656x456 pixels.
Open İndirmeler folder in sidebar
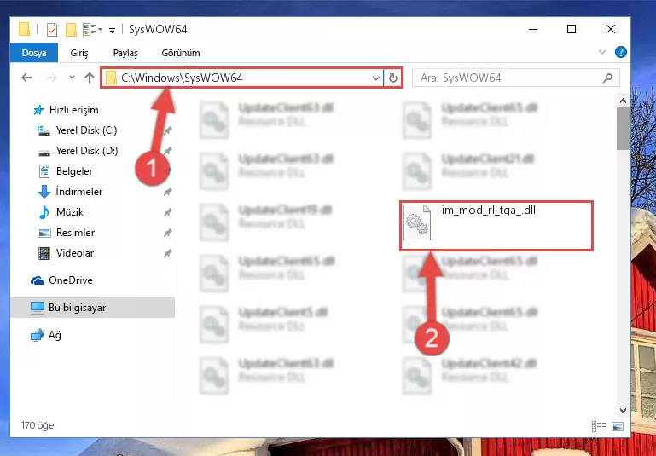[x=70, y=192]
